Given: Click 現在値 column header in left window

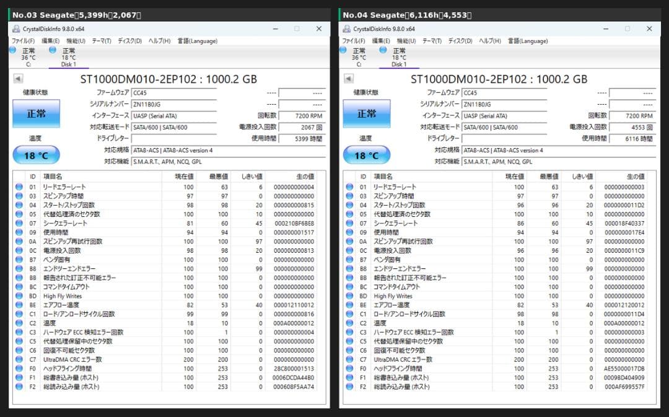Looking at the screenshot, I should click(179, 176).
